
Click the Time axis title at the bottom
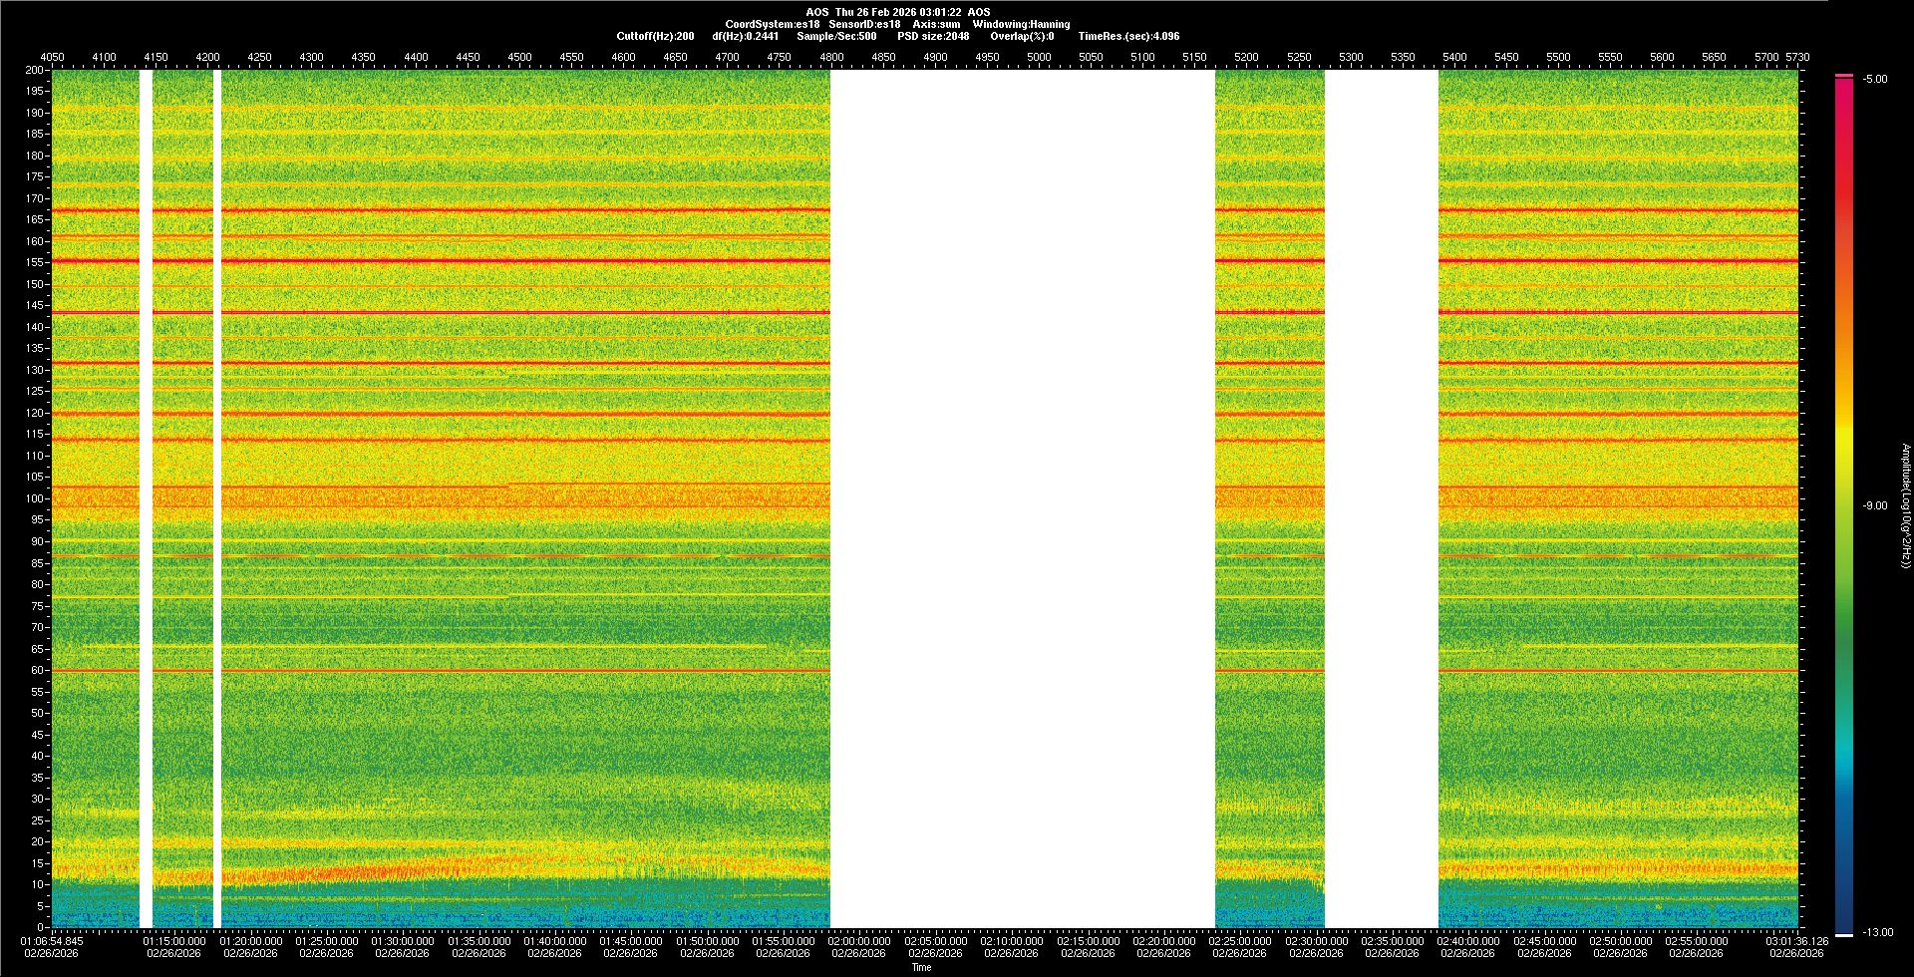pos(921,967)
